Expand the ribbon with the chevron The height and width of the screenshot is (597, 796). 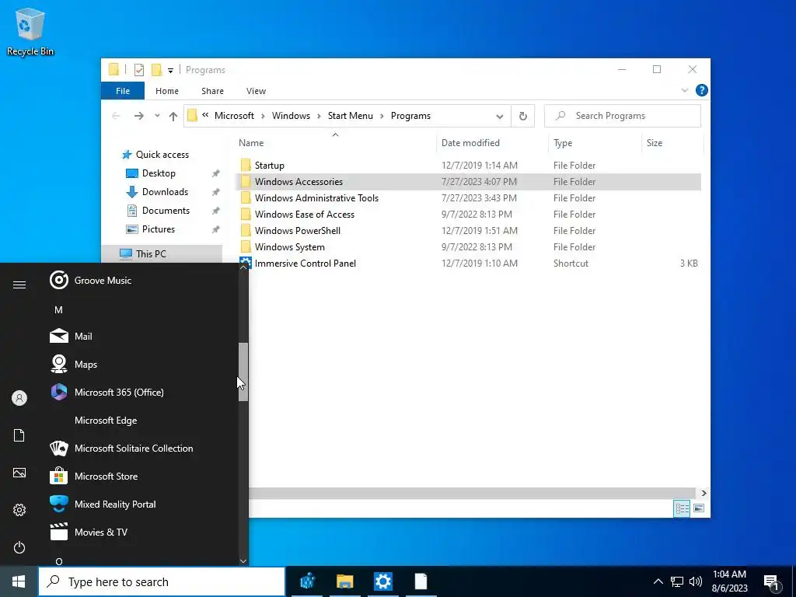[x=684, y=90]
